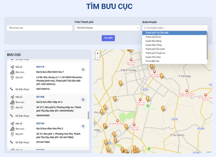The height and width of the screenshot is (157, 216).
Task: Zoom in the map with plus button
Action: click(x=98, y=53)
